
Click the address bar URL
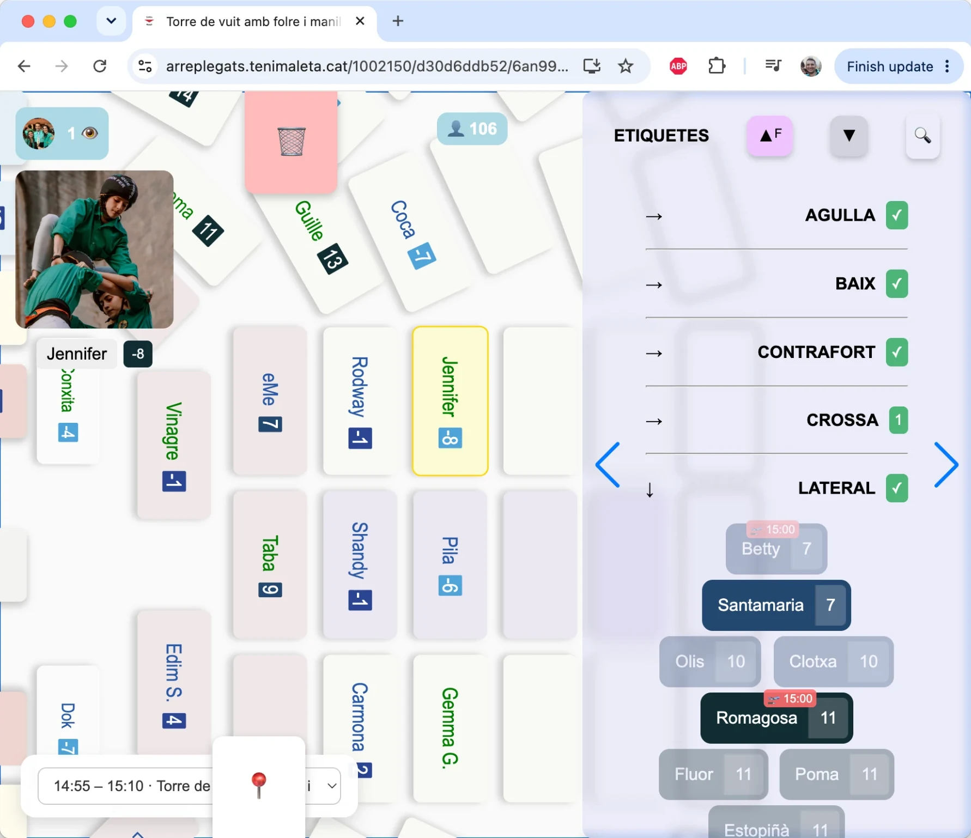pyautogui.click(x=367, y=66)
